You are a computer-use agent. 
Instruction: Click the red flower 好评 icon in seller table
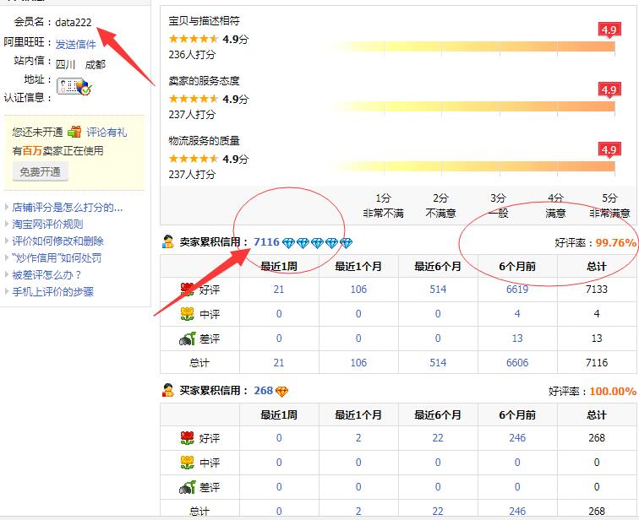[187, 290]
